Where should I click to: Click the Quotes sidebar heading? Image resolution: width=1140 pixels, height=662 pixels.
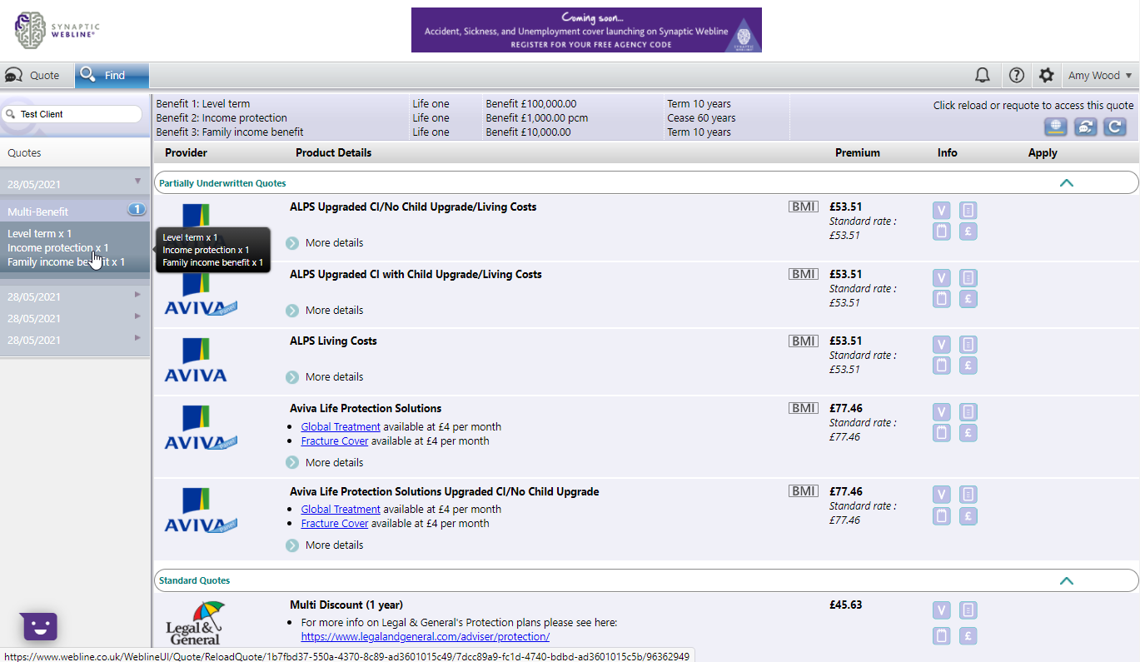coord(24,153)
